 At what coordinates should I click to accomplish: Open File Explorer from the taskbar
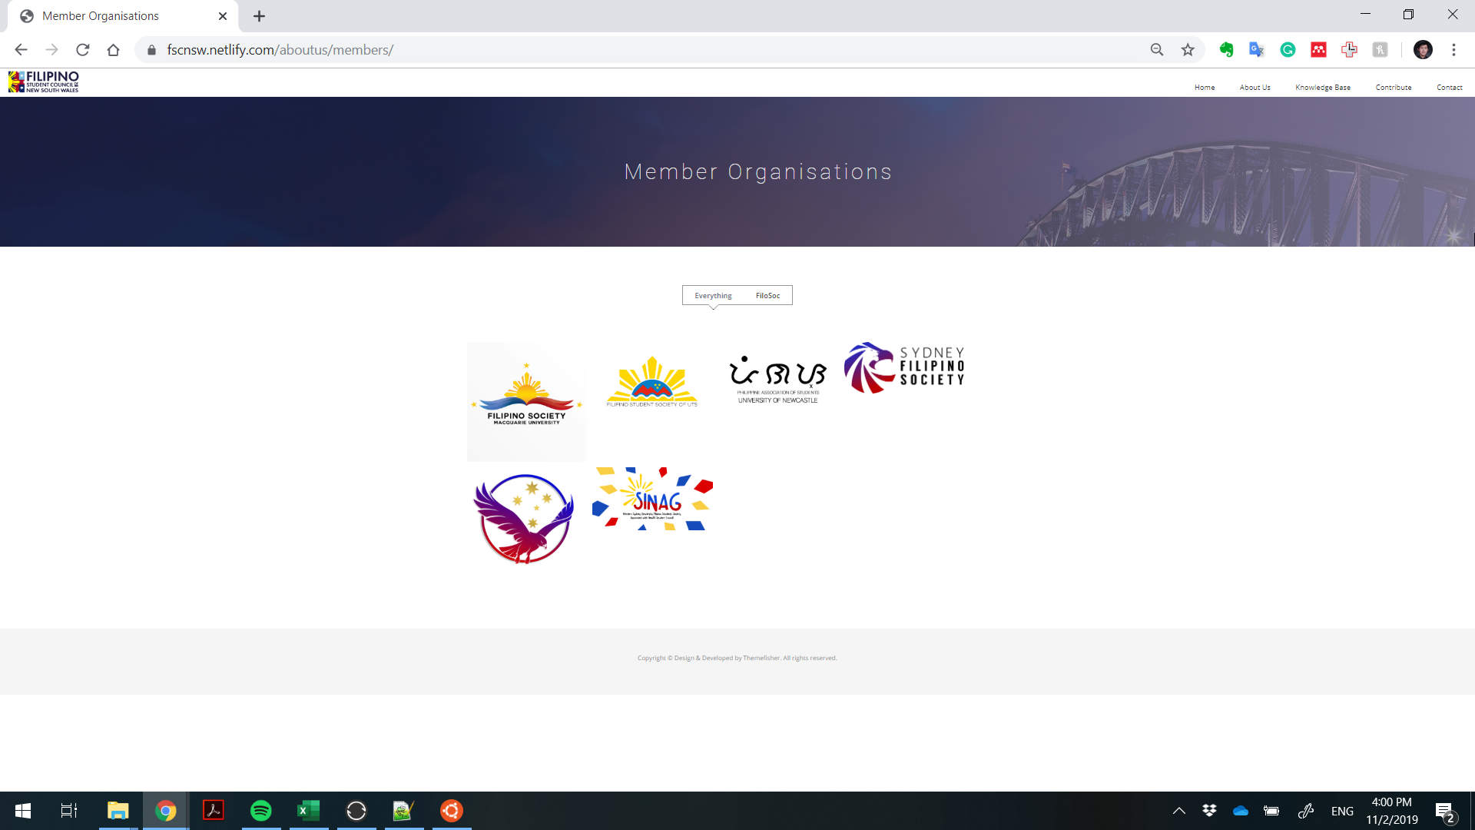click(x=118, y=811)
